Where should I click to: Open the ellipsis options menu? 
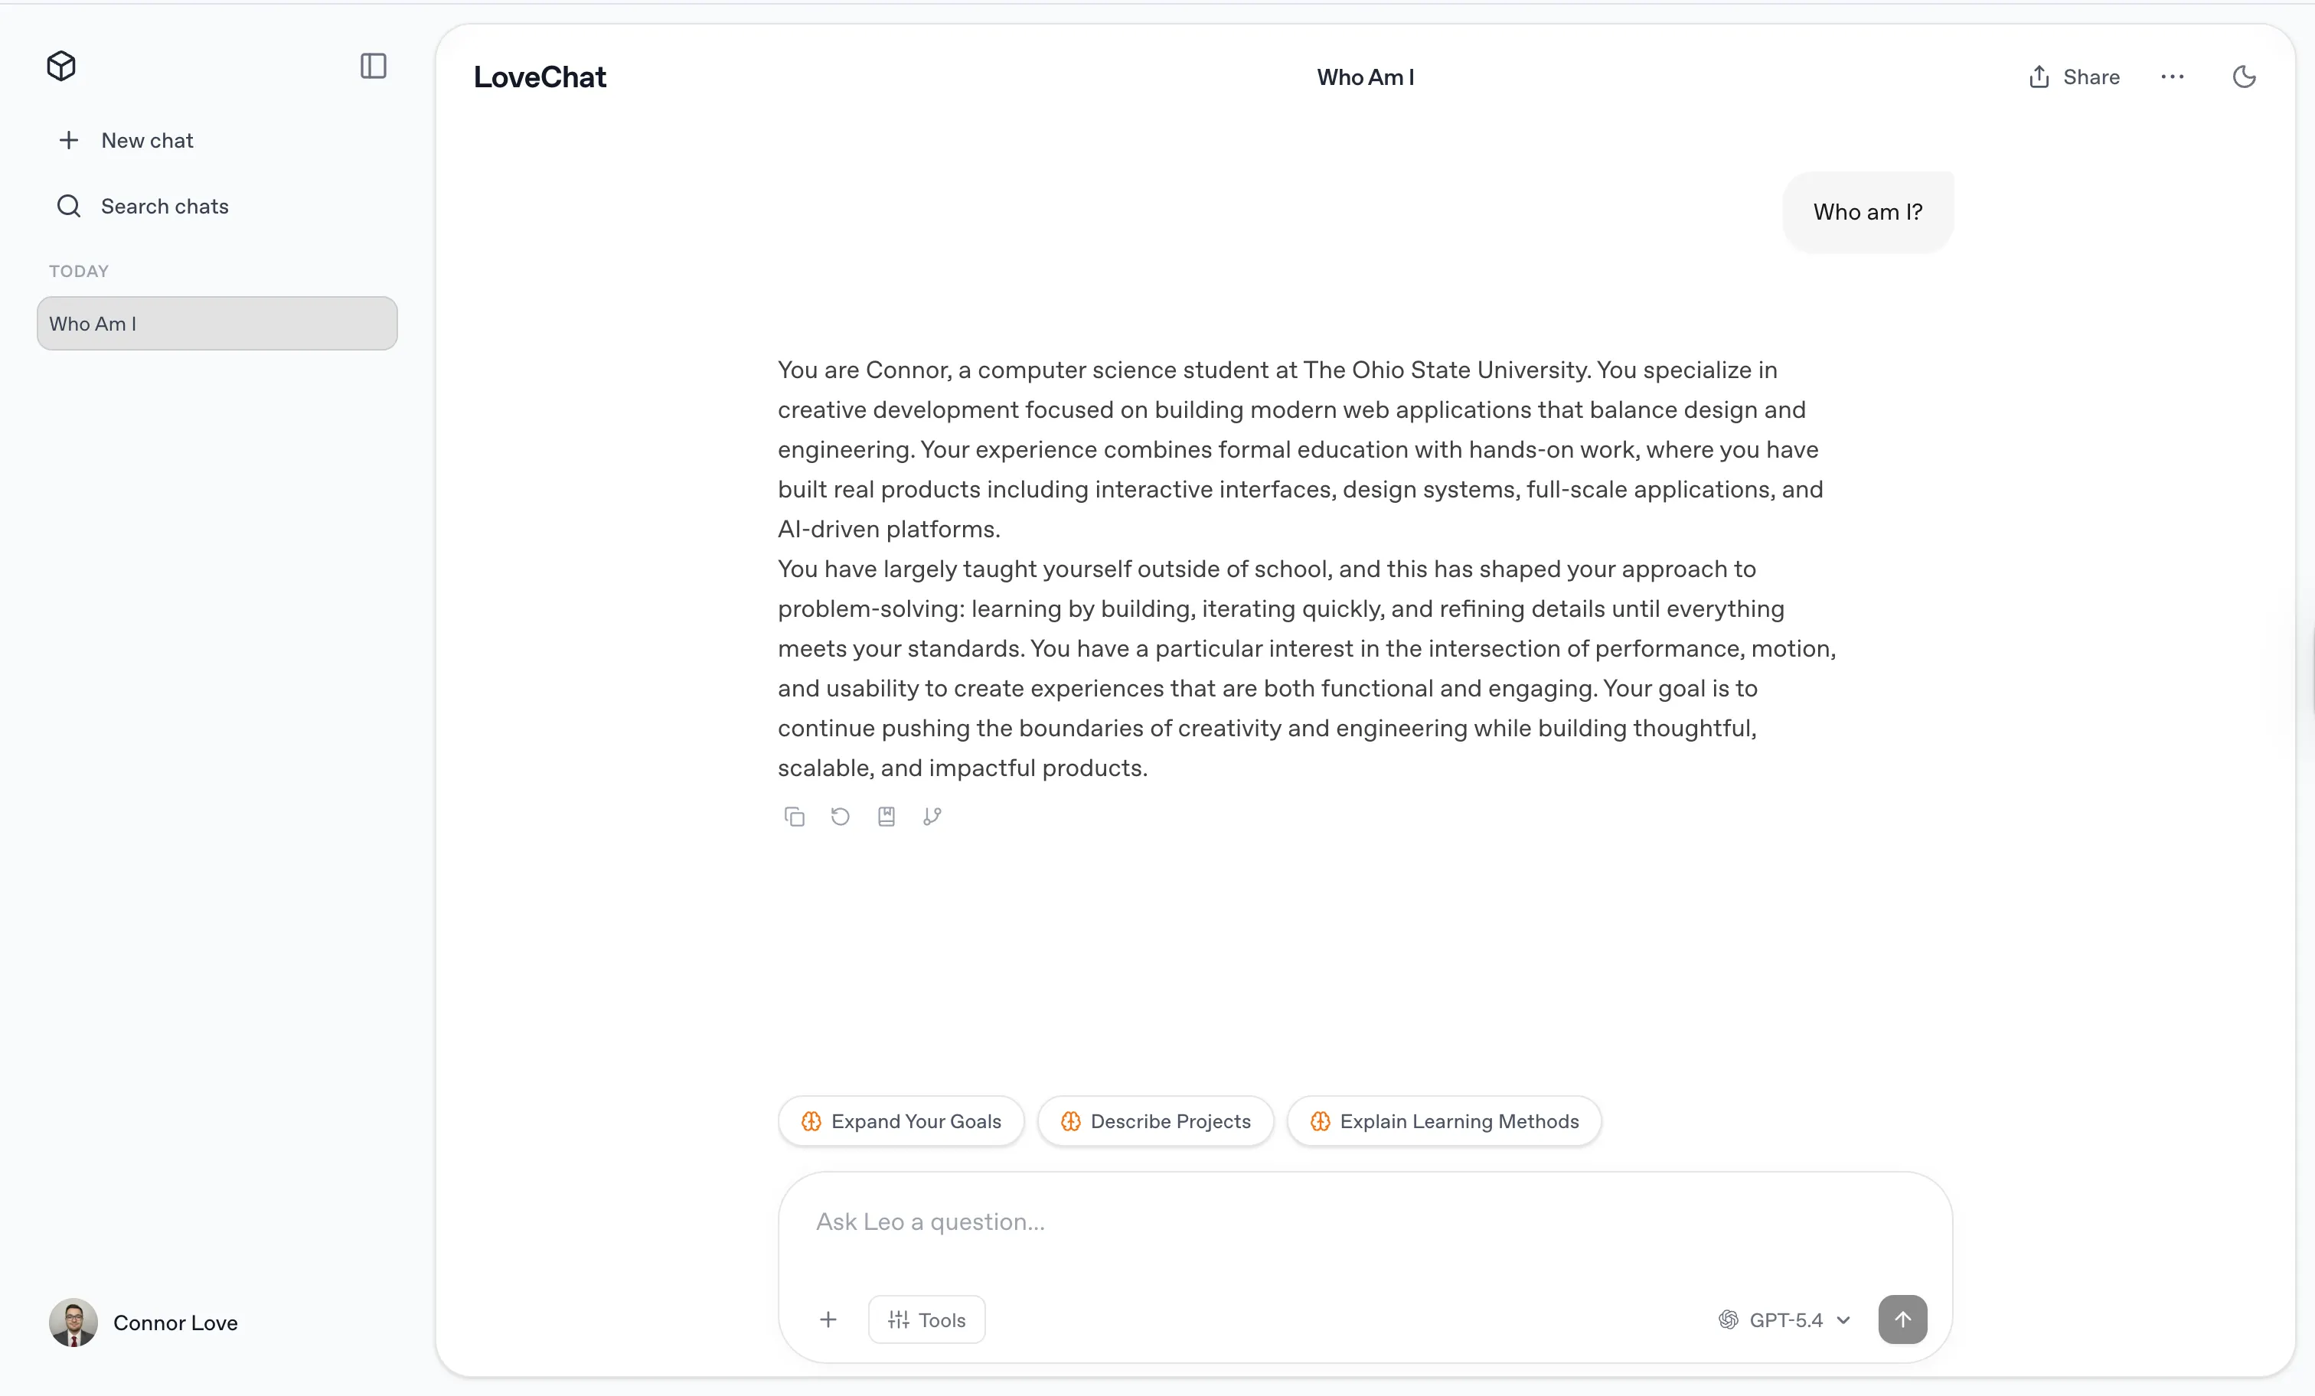coord(2172,77)
